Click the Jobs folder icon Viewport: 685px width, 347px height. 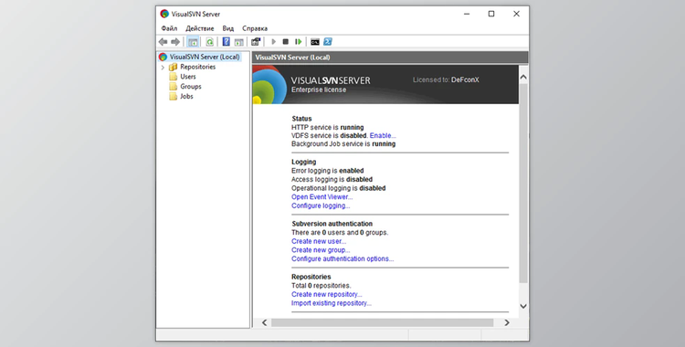(x=174, y=96)
